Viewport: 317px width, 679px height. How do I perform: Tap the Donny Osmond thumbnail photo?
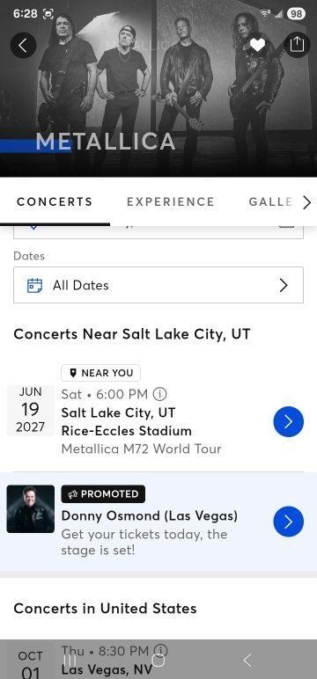(x=30, y=509)
